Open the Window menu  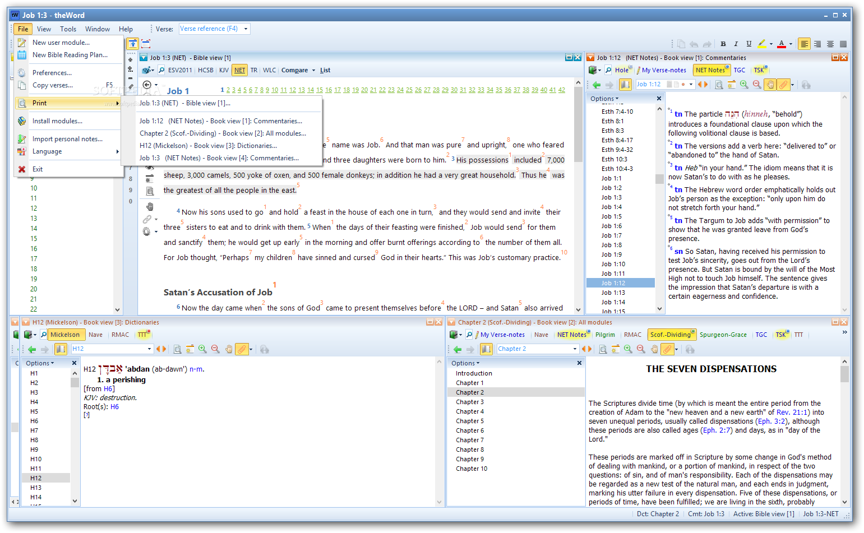pyautogui.click(x=98, y=29)
